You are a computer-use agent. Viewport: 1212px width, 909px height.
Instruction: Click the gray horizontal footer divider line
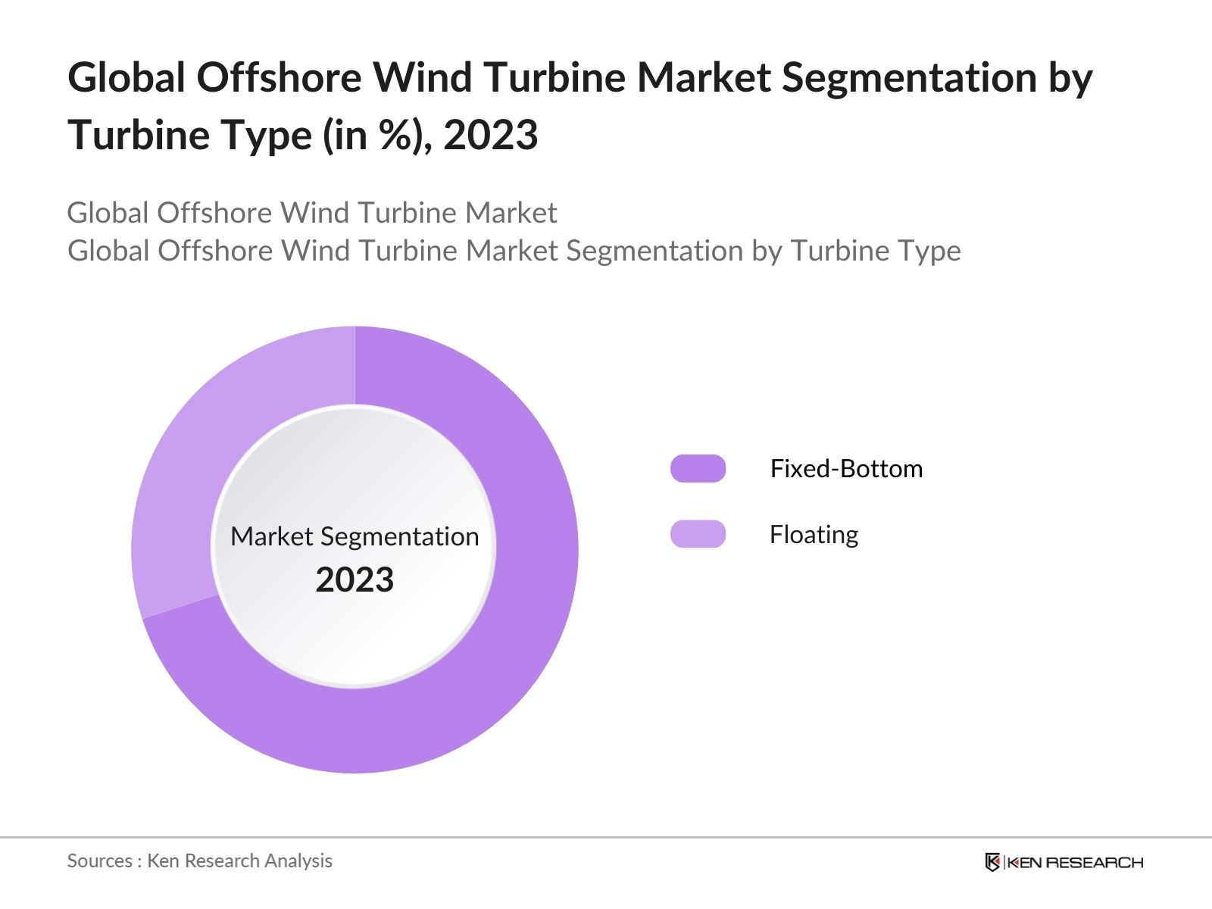[x=606, y=837]
